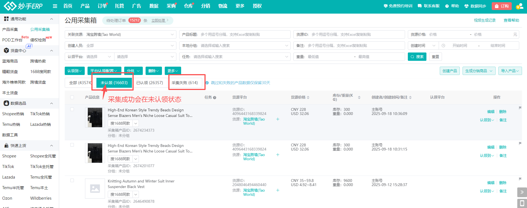The width and height of the screenshot is (527, 208).
Task: Expand the floating double-arrow panel button
Action: click(x=522, y=192)
